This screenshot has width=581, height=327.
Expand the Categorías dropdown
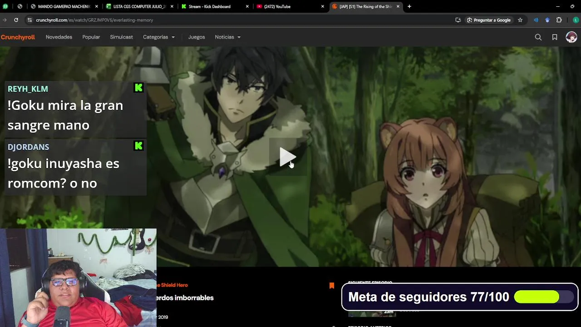[159, 37]
